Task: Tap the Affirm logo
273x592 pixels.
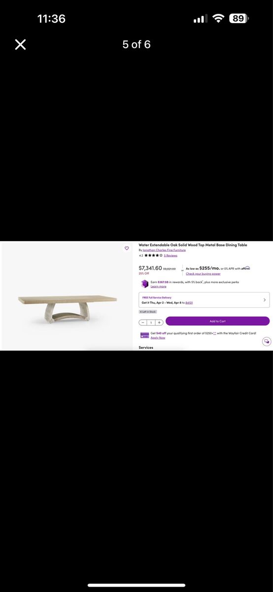Action: coord(245,268)
